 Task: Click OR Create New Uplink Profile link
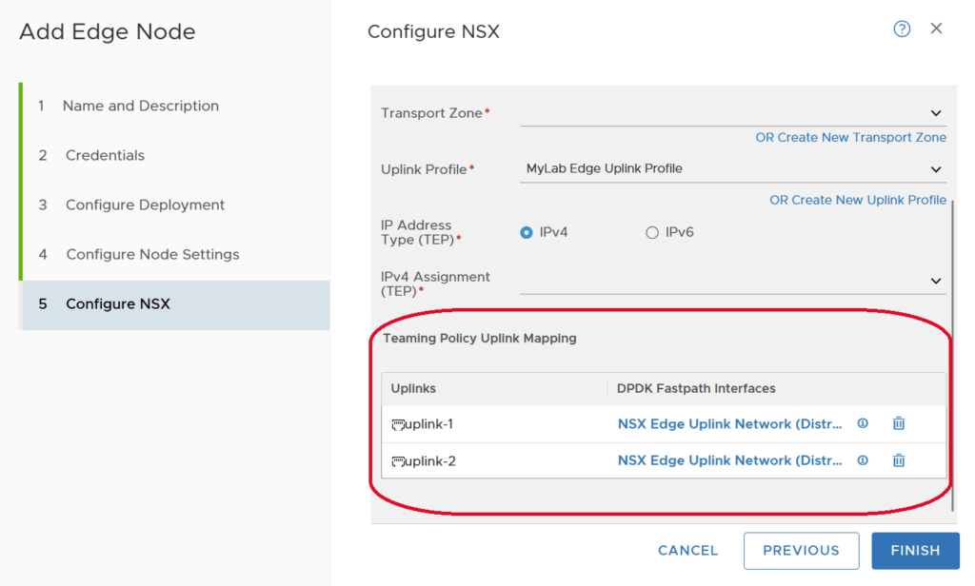click(x=857, y=200)
